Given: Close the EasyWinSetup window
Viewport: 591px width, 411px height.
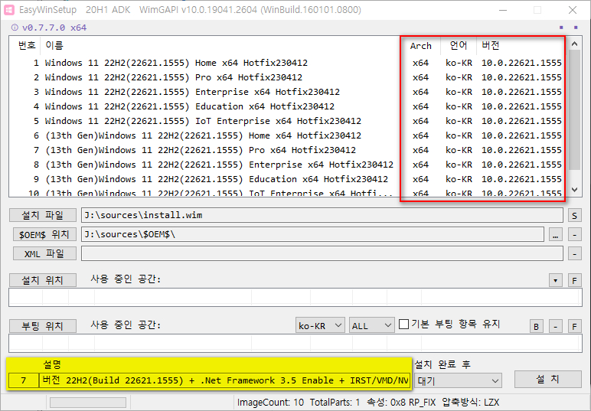Looking at the screenshot, I should [x=573, y=10].
